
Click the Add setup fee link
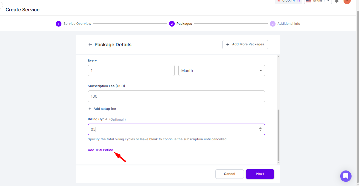tap(105, 109)
